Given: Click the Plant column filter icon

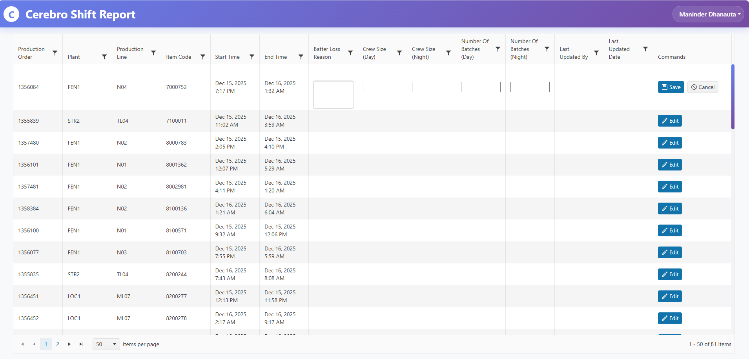Looking at the screenshot, I should click(x=104, y=57).
